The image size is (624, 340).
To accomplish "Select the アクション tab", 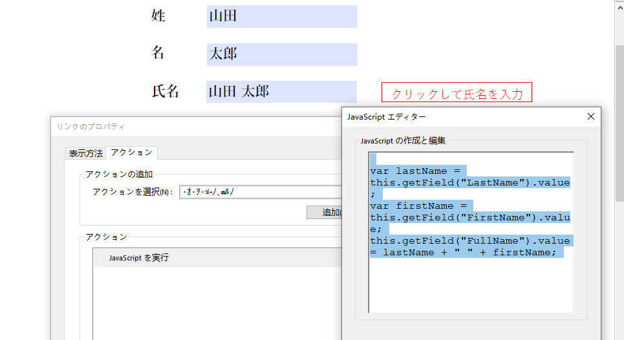I will coord(131,153).
